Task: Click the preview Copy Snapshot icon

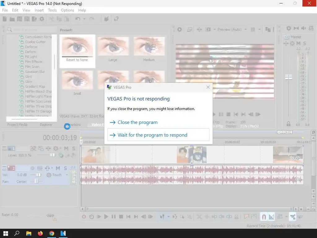Action: tap(268, 29)
